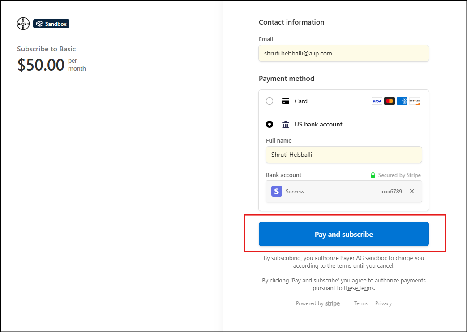Click the Bayer logo icon
This screenshot has height=332, width=467.
23,24
